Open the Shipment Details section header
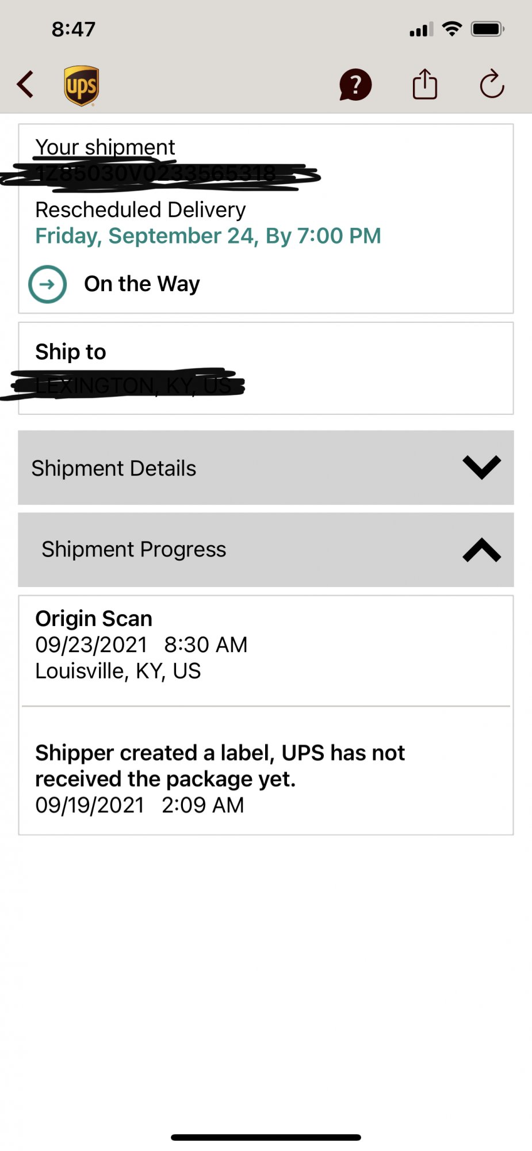532x1151 pixels. [x=114, y=468]
